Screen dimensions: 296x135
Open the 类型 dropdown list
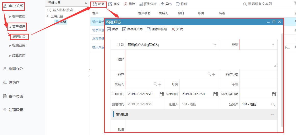pyautogui.click(x=273, y=44)
